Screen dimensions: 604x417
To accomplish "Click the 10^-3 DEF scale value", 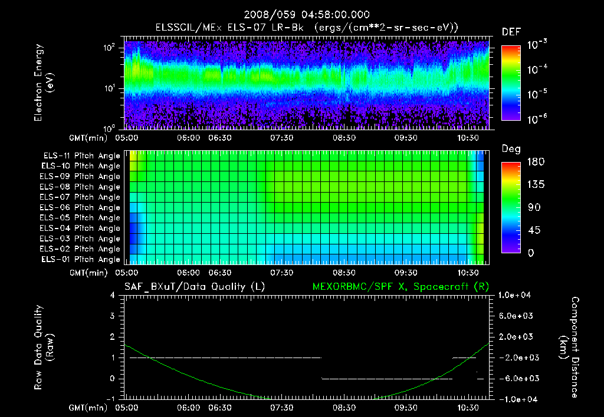I will pyautogui.click(x=537, y=45).
